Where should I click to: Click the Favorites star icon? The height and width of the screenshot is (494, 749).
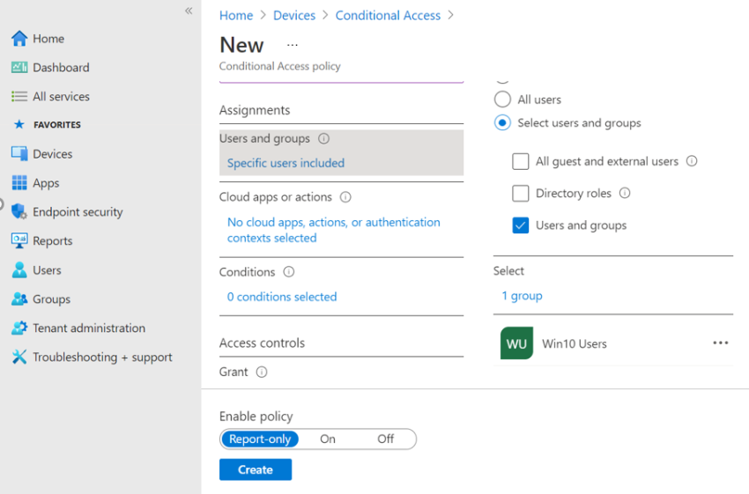(x=19, y=124)
